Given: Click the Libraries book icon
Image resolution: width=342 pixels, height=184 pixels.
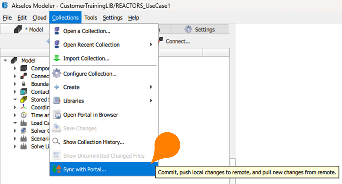Looking at the screenshot, I should 57,101.
